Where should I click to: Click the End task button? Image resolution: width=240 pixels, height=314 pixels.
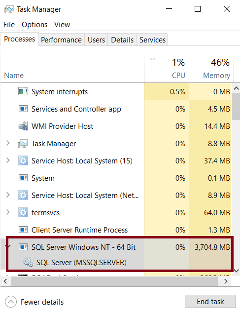click(x=210, y=301)
